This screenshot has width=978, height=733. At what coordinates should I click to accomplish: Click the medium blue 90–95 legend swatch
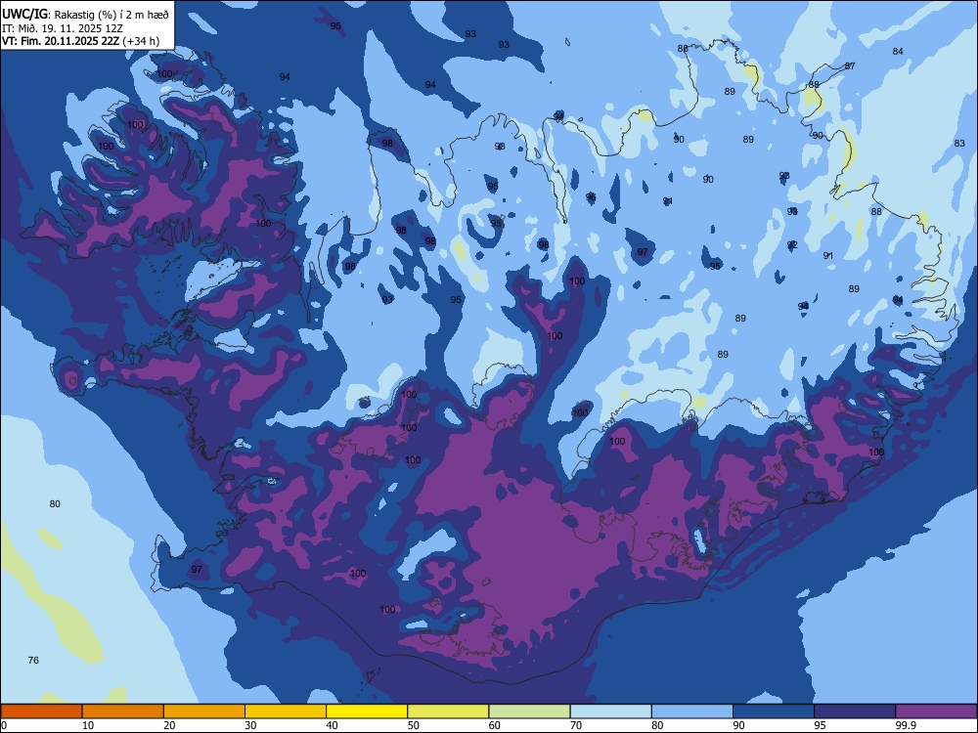(774, 711)
